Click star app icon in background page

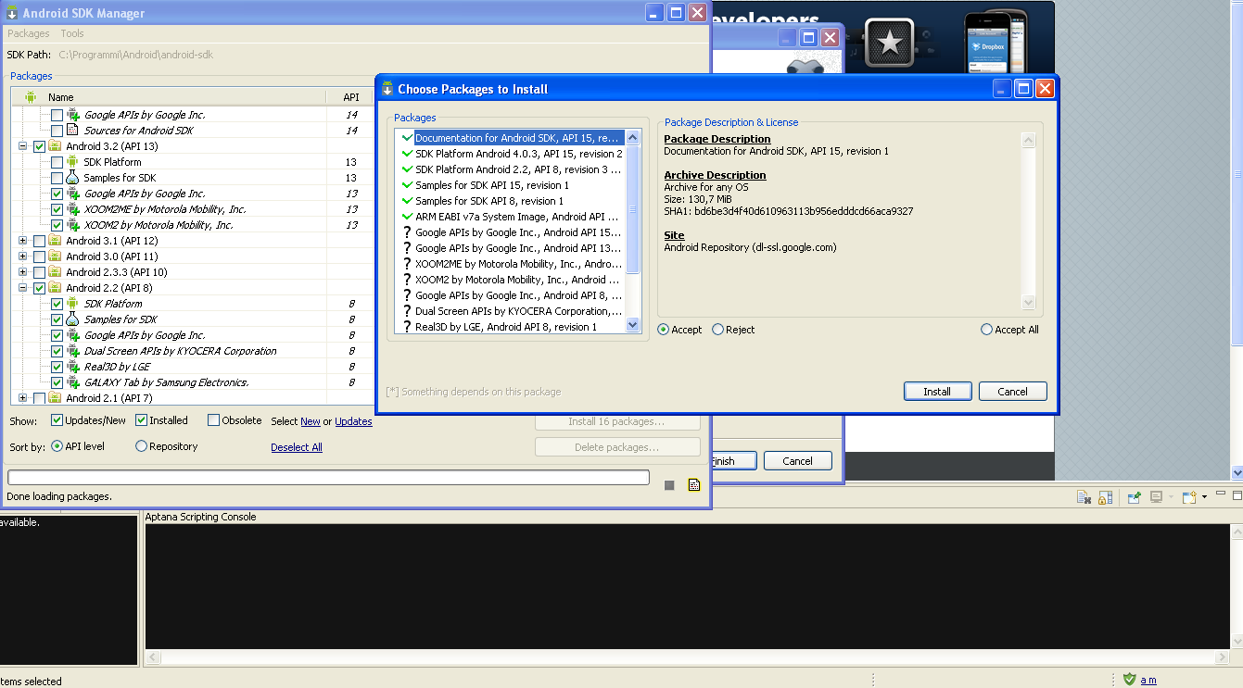[889, 44]
